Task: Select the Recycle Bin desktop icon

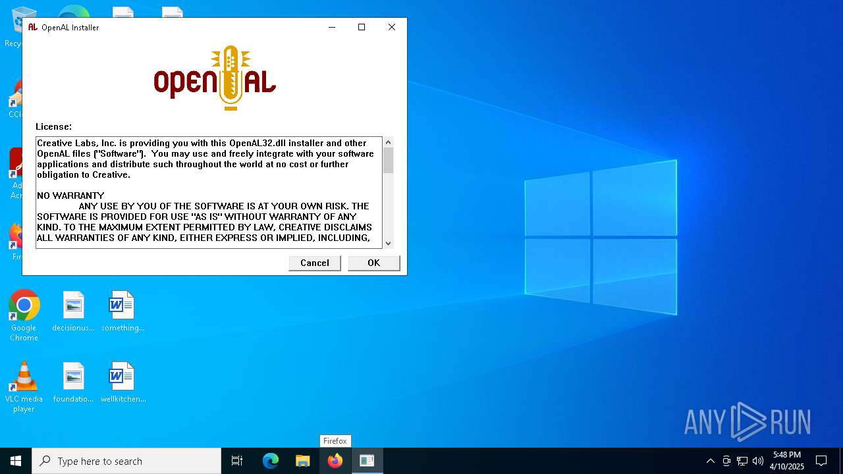Action: pyautogui.click(x=13, y=26)
